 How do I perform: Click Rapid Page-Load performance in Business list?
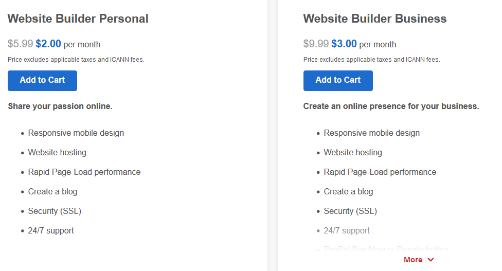pos(380,172)
